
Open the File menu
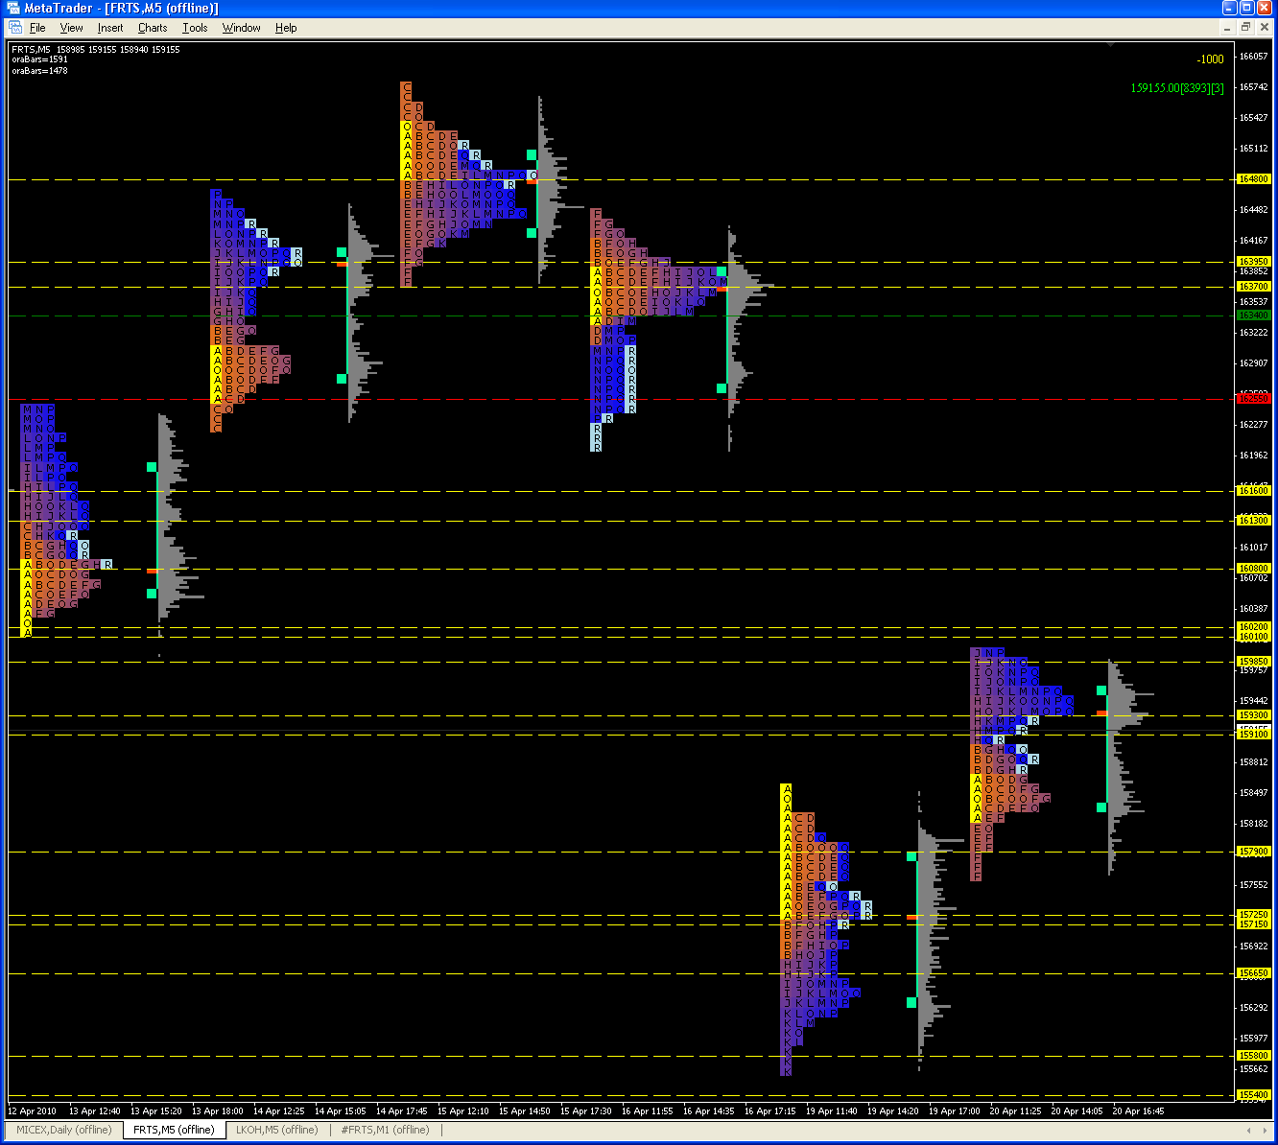click(37, 28)
